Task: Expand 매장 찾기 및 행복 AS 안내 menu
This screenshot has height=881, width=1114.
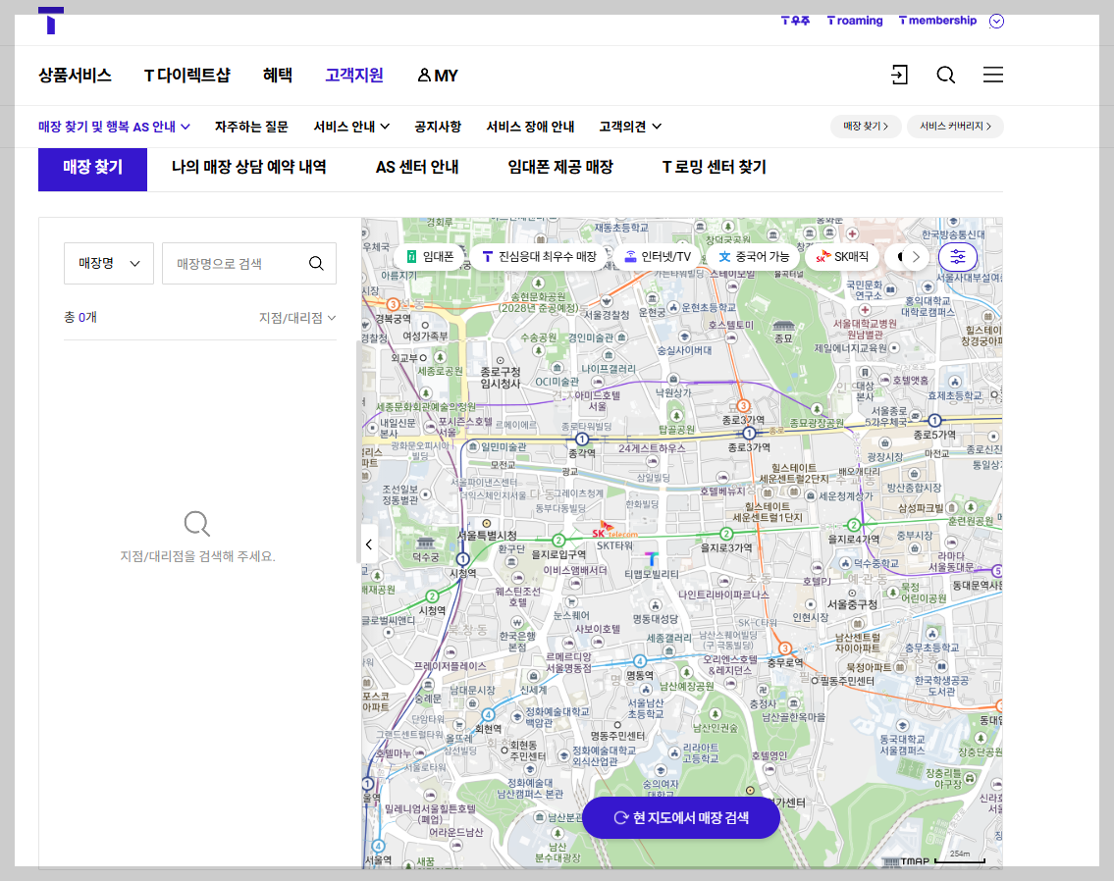Action: pos(115,127)
